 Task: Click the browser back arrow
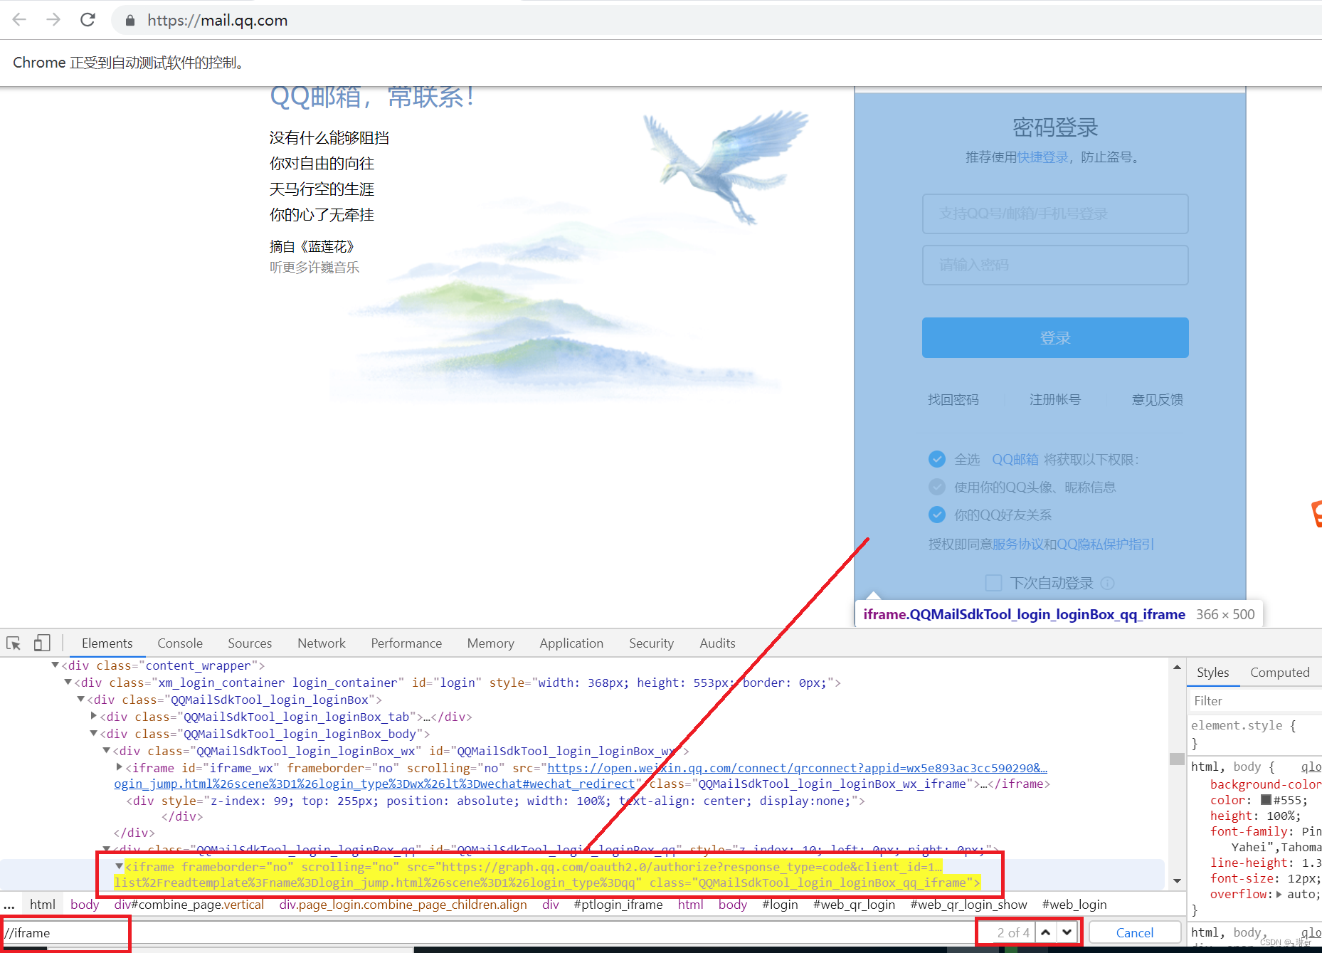[x=19, y=20]
